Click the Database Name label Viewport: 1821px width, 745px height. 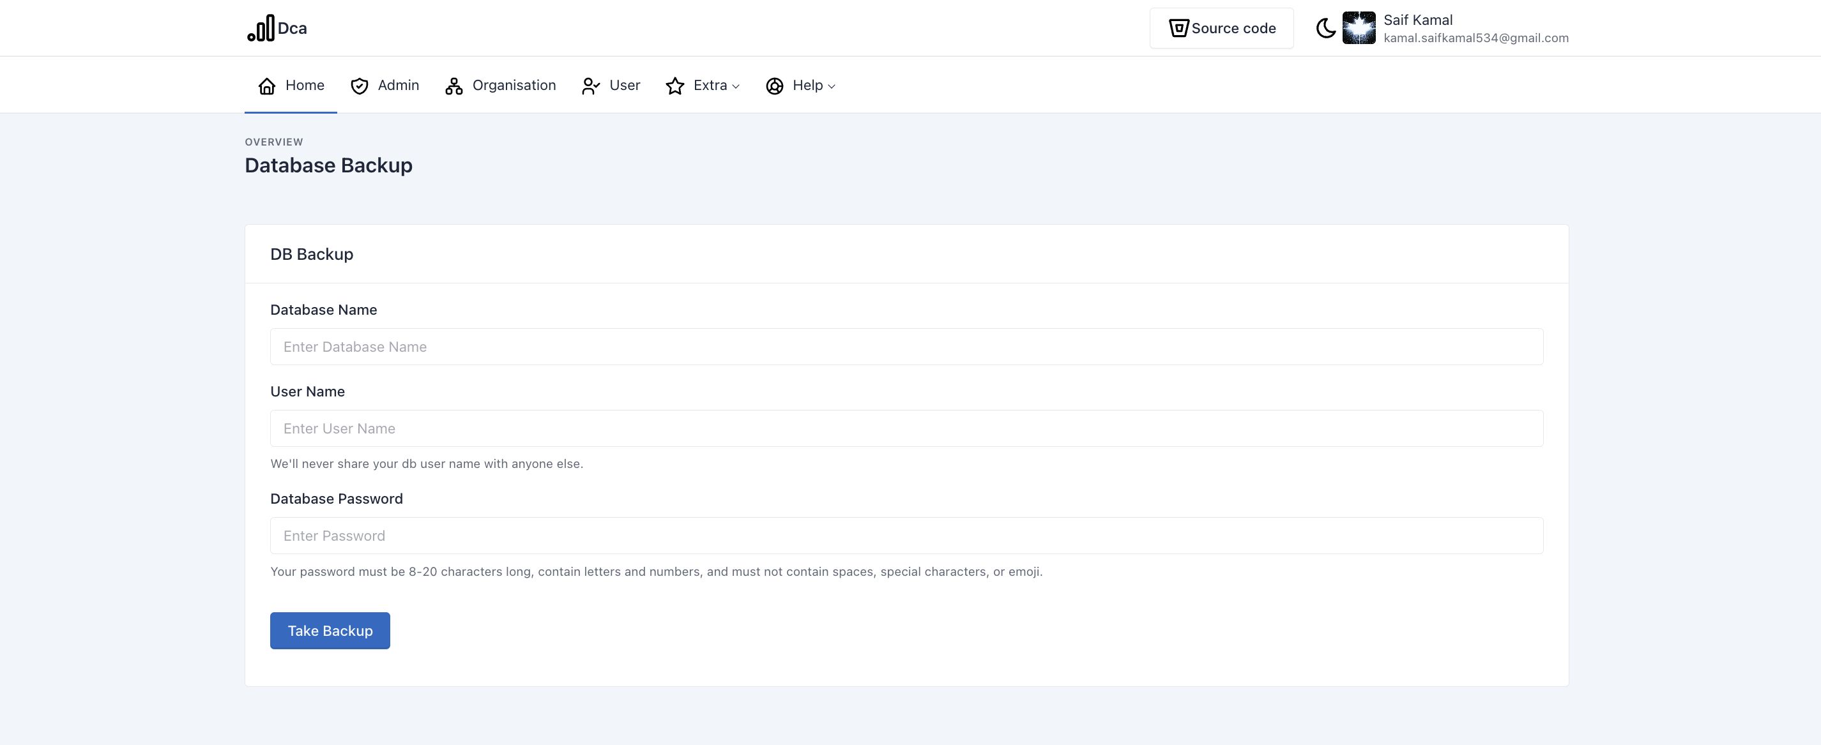click(x=324, y=310)
